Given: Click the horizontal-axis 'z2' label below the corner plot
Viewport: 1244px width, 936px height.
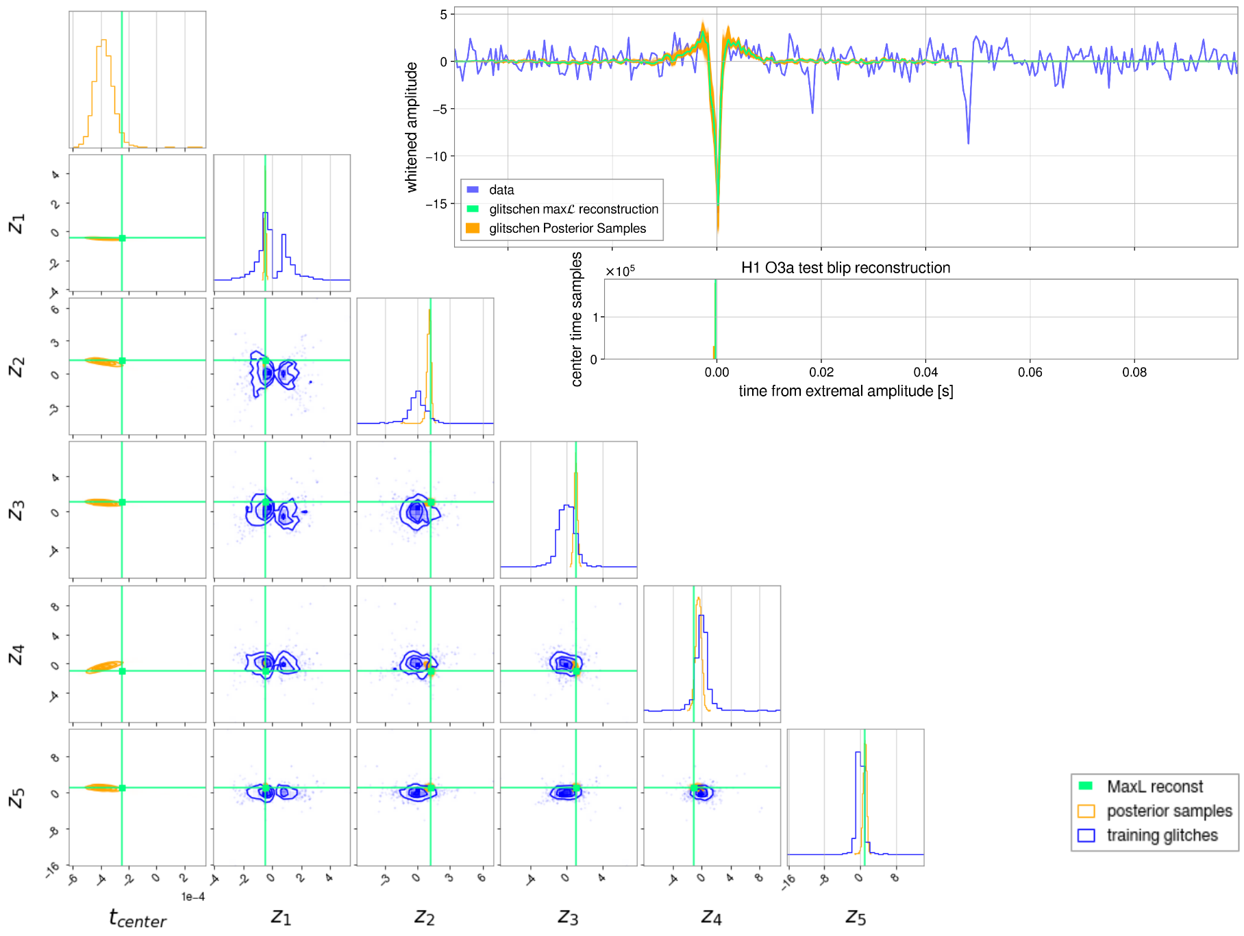Looking at the screenshot, I should click(x=425, y=916).
